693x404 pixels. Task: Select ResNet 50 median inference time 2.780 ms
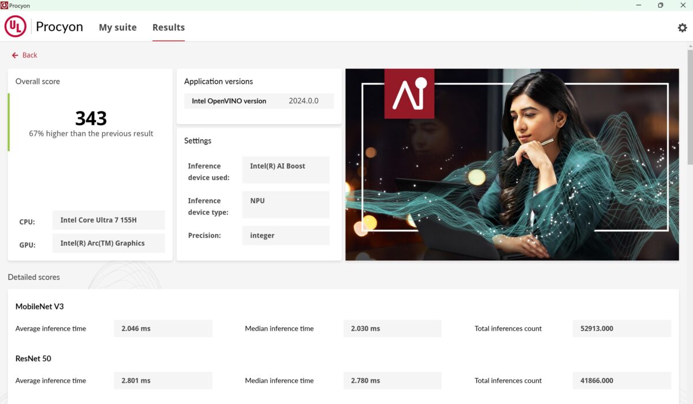[x=392, y=380]
